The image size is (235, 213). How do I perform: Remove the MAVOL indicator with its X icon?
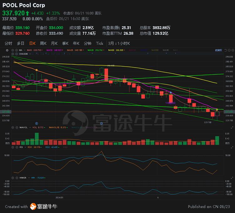17,127
